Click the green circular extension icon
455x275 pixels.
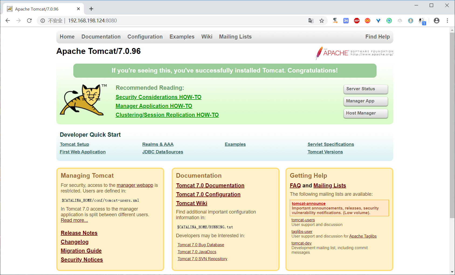coord(389,20)
